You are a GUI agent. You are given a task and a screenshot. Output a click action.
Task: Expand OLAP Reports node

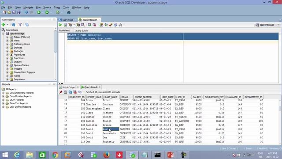3,100
